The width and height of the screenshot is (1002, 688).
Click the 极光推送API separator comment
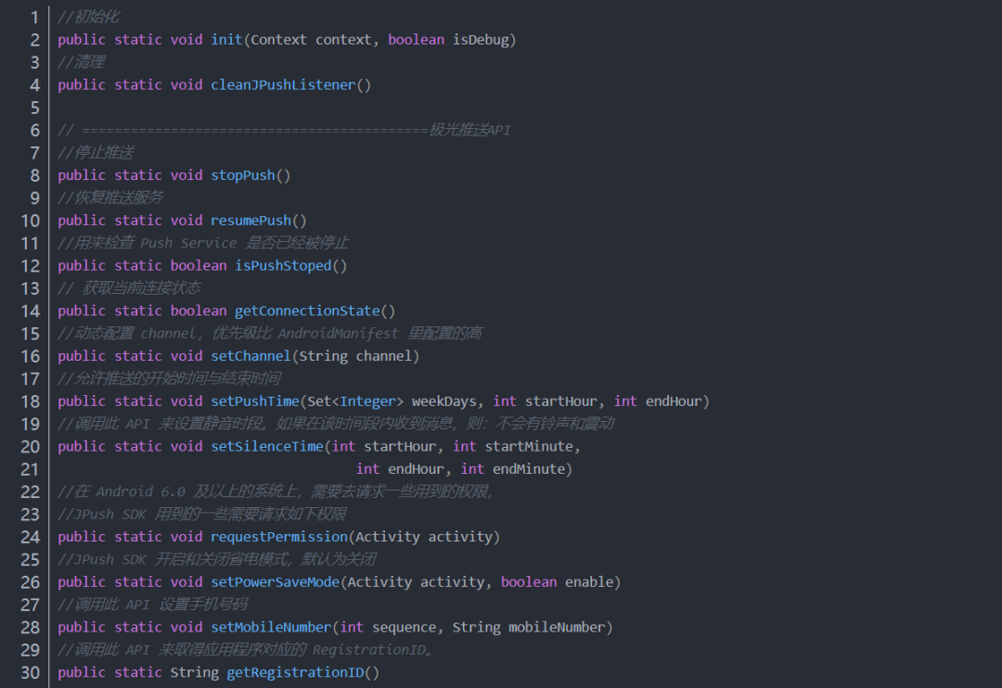[469, 130]
